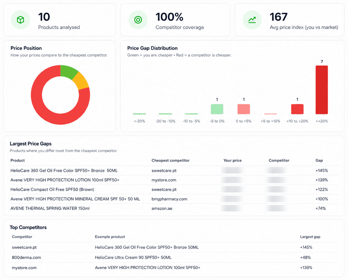This screenshot has height=280, width=348.
Task: Click the Product column header
Action: 17,160
